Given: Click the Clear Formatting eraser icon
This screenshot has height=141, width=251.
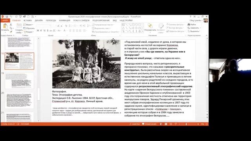Looking at the screenshot, I should tap(66, 26).
